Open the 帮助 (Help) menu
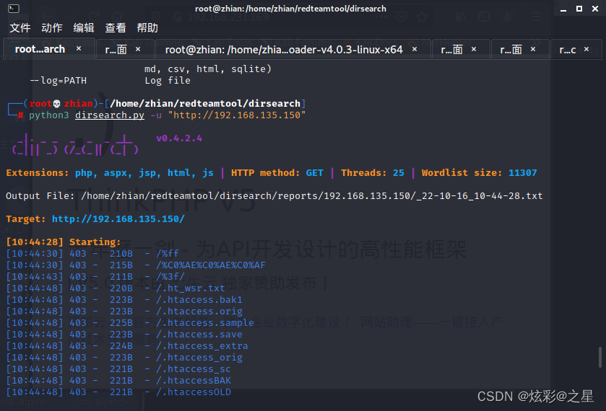Image resolution: width=606 pixels, height=411 pixels. (147, 28)
